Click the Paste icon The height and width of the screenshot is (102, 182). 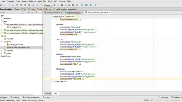click(x=21, y=5)
